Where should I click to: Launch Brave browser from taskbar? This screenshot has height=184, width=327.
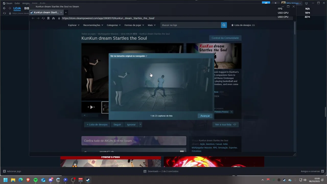click(28, 180)
